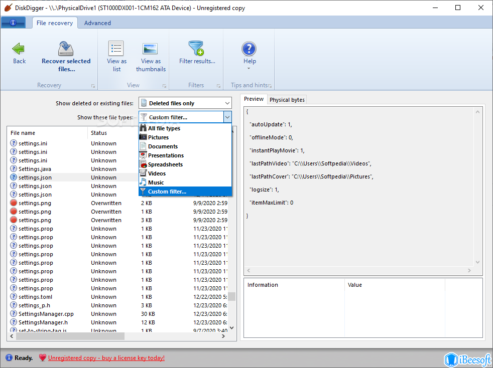Switch to the Physical bytes tab
The image size is (493, 368).
pyautogui.click(x=287, y=100)
